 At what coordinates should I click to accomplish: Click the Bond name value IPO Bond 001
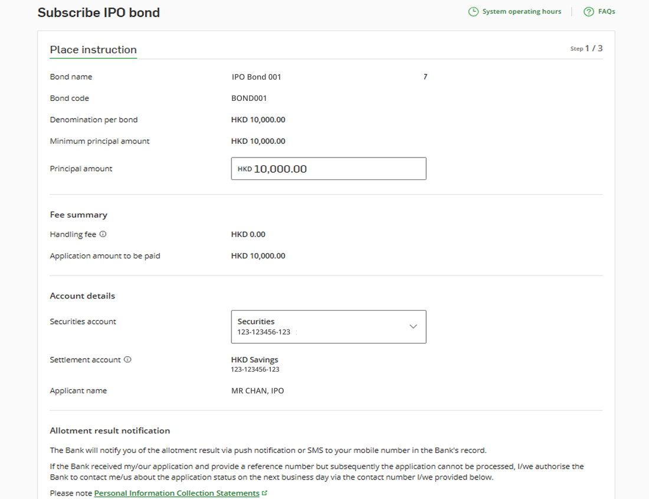(x=256, y=77)
